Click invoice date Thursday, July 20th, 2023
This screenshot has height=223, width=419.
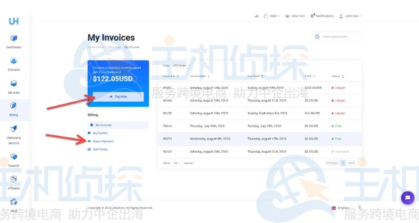click(207, 126)
